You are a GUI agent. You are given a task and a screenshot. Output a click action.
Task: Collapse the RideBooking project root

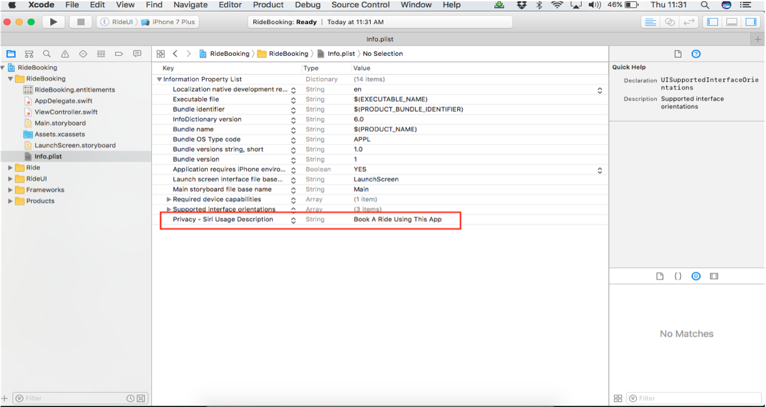[x=3, y=68]
